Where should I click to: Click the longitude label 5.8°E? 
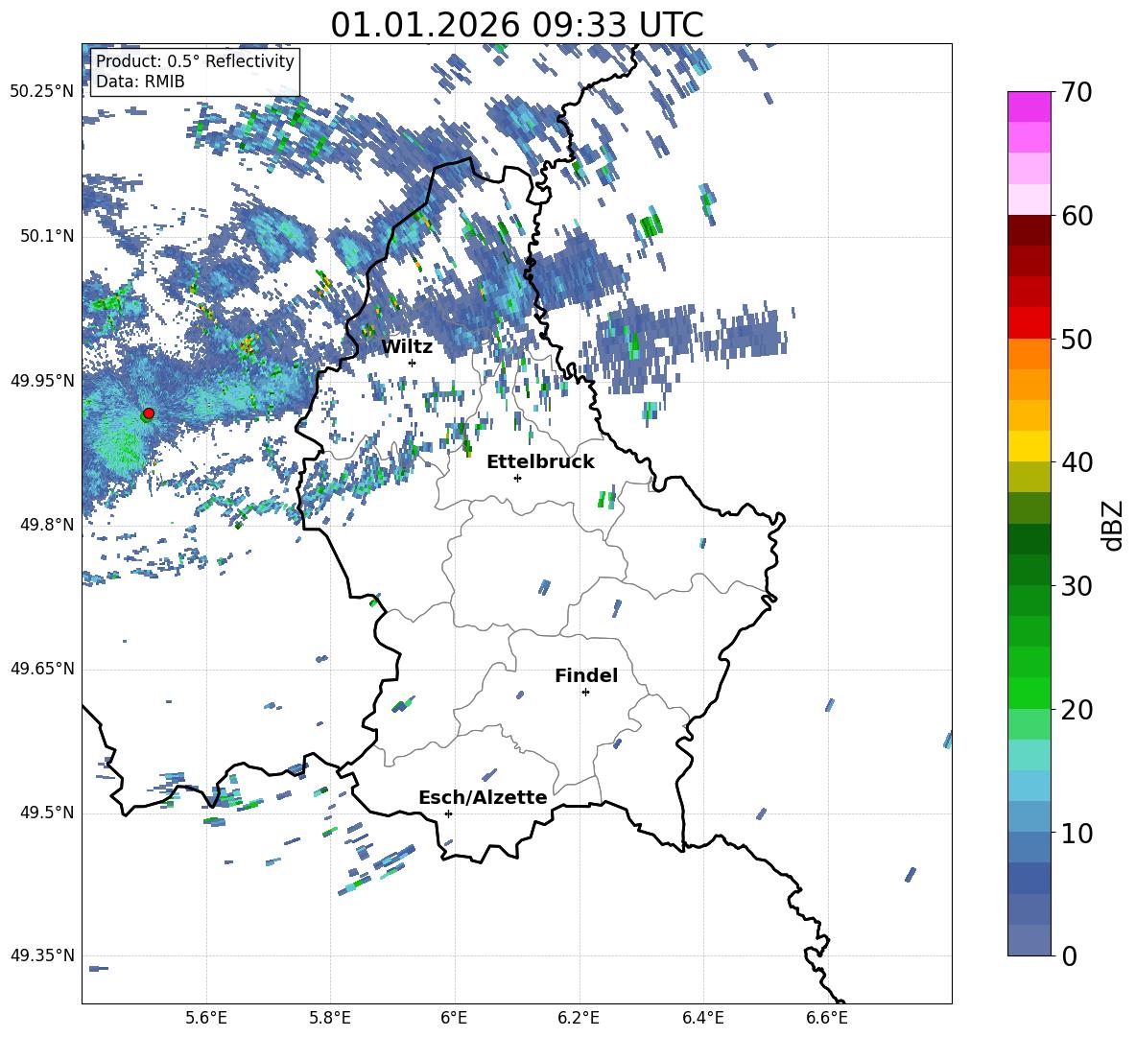[330, 1018]
